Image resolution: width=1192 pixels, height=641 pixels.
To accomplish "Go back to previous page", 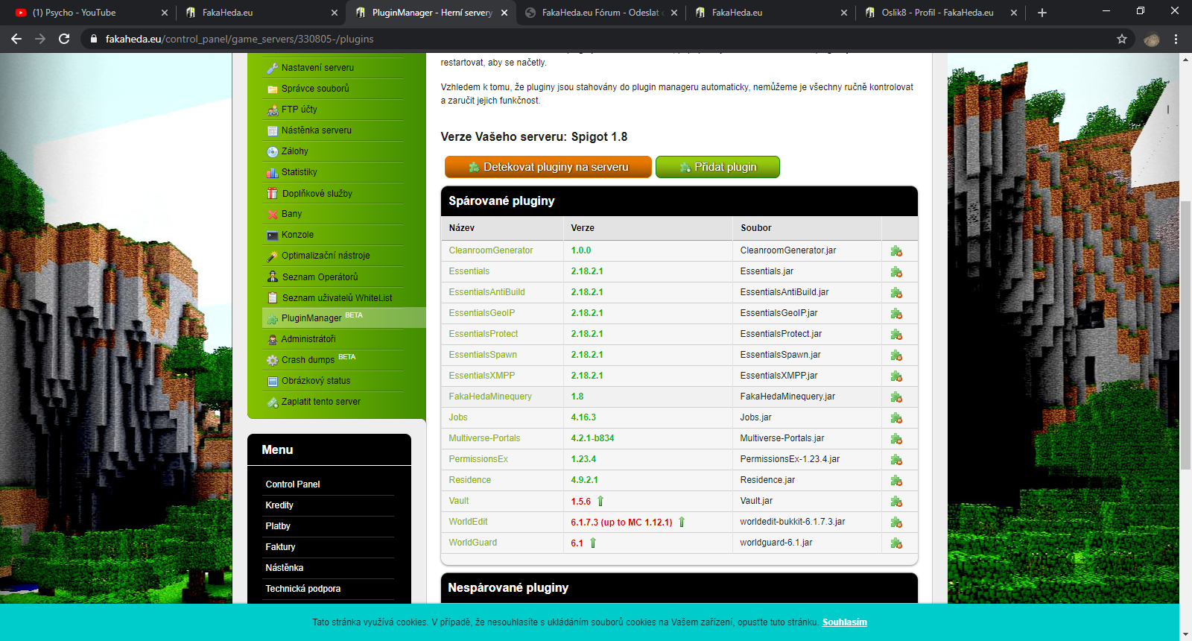I will [16, 39].
